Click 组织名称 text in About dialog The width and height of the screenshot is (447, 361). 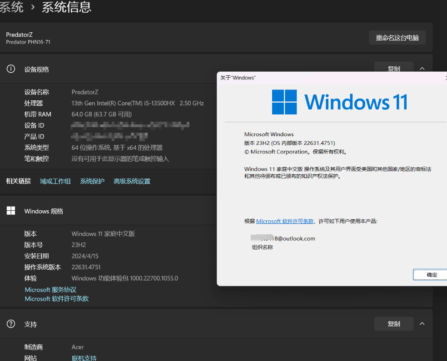262,247
